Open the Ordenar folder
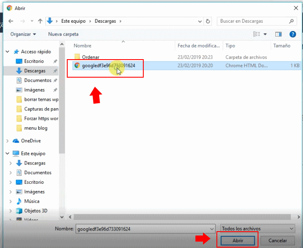 pyautogui.click(x=90, y=57)
